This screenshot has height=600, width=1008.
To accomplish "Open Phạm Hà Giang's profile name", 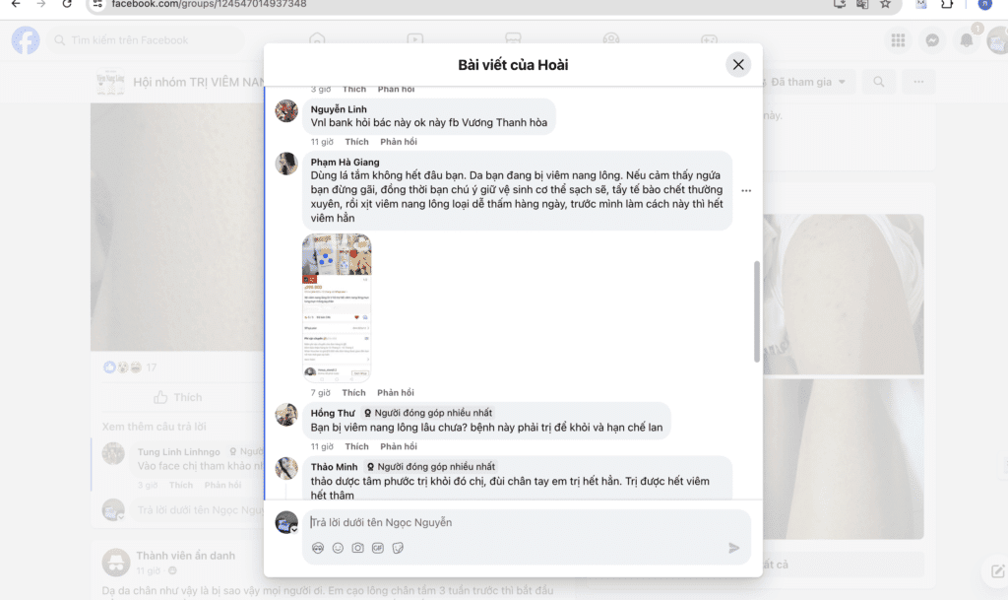I will pos(346,162).
